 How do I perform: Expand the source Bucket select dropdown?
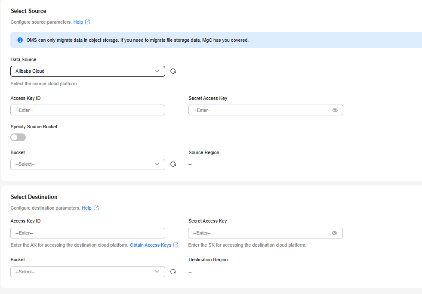(88, 164)
